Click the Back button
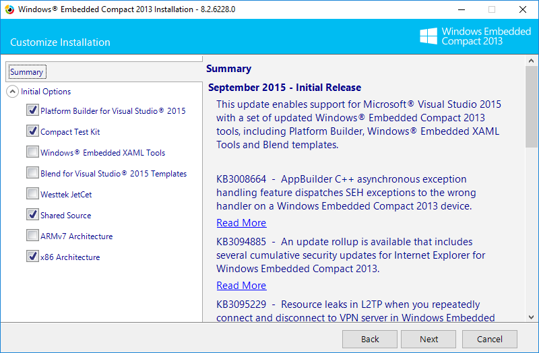This screenshot has height=353, width=539. coord(370,340)
